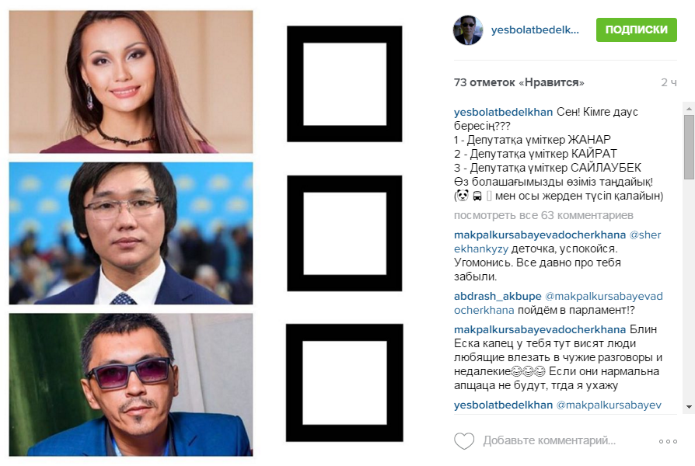This screenshot has height=466, width=695.
Task: Click the @sher ekhankyzy mention link
Action: [x=557, y=242]
